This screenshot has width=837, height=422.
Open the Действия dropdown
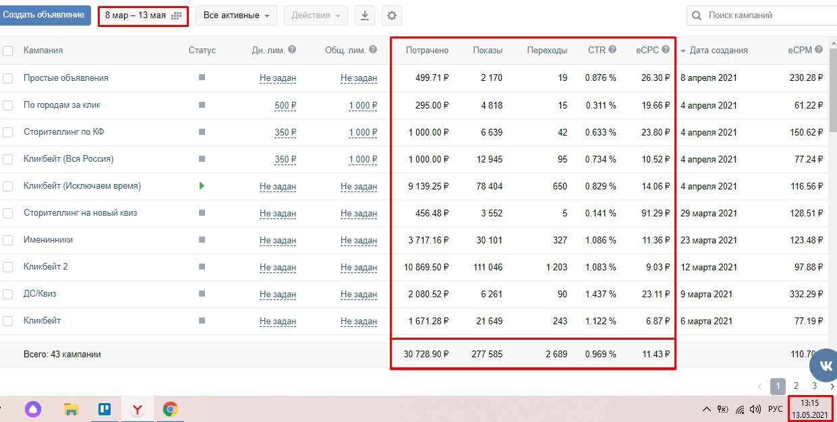(x=316, y=16)
